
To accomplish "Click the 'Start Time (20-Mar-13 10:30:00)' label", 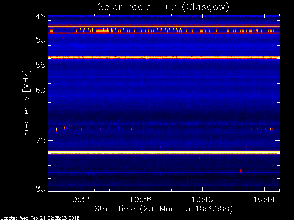I will 164,209.
